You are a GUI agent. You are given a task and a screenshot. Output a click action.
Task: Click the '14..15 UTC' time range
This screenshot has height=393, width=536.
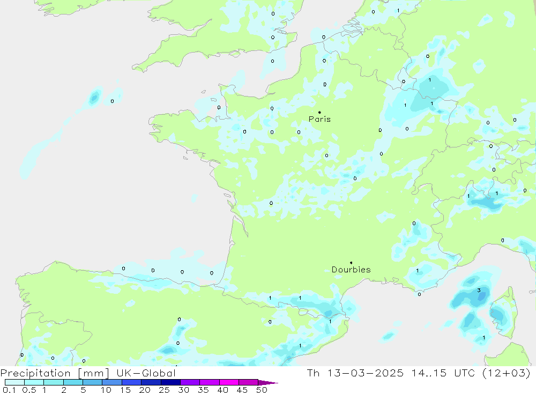click(443, 373)
